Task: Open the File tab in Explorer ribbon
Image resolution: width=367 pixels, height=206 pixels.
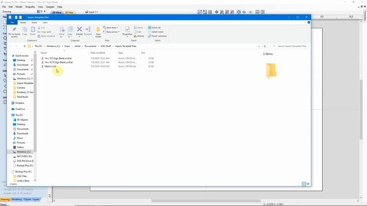Action: pyautogui.click(x=12, y=22)
